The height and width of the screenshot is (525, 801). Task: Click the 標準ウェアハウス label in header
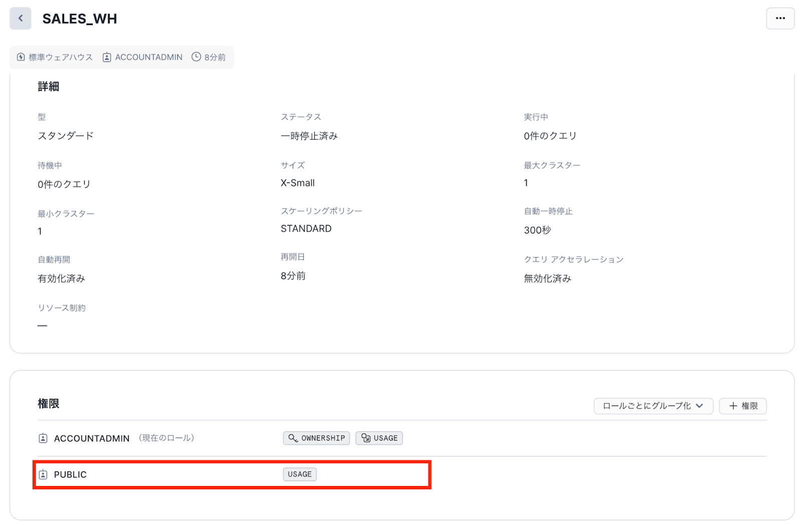tap(61, 57)
